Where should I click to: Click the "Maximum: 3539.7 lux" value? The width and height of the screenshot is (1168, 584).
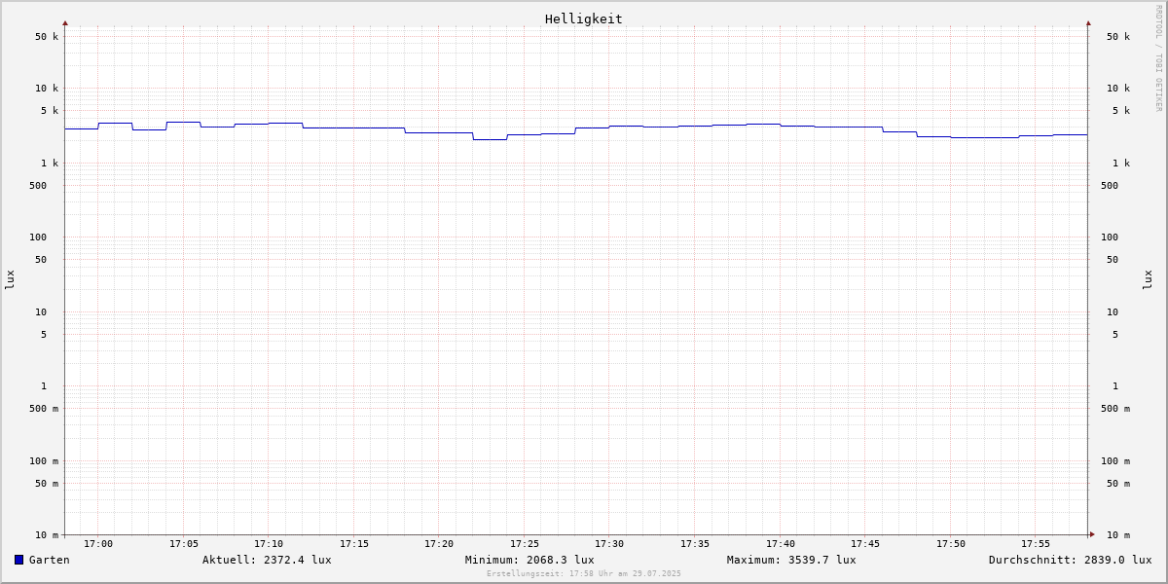coord(791,560)
